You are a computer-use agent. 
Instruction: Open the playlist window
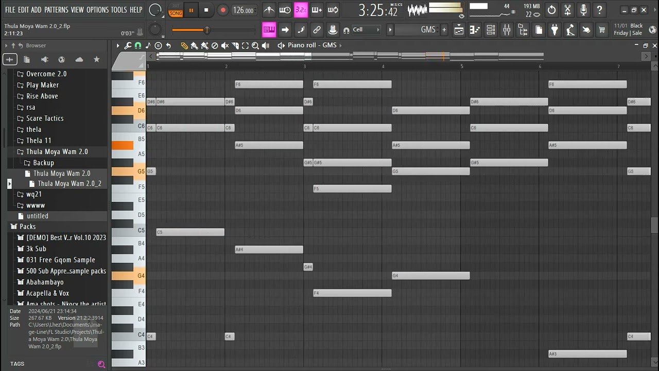(459, 30)
